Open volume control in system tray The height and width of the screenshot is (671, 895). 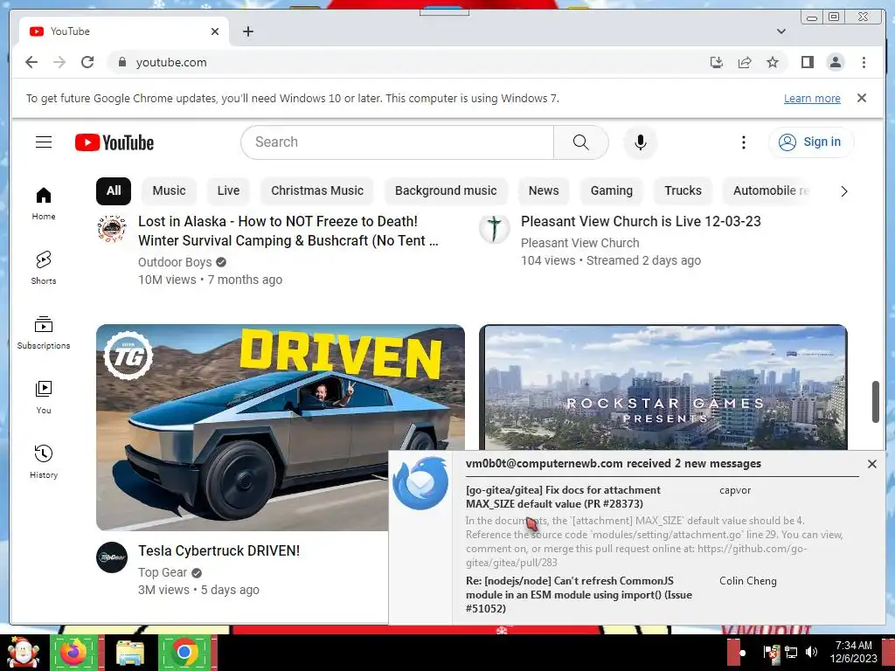coord(811,652)
